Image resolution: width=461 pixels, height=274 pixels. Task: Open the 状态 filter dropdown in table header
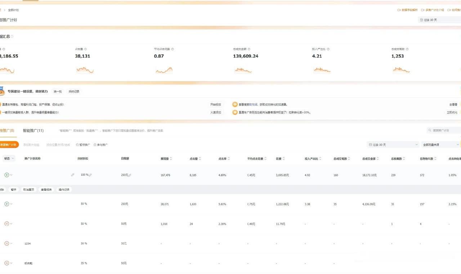click(9, 158)
